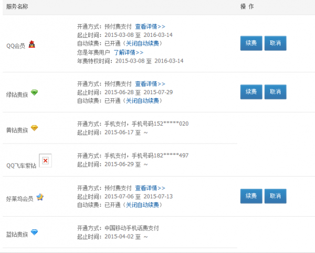Select the 蓝钻贵族 service name
Screen dimensions: 315x253
(x=17, y=235)
